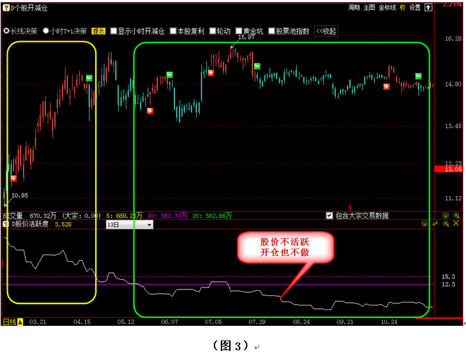Screen dimensions: 466x360
Task: Click the green minus marker near the 15.97 peak
Action: click(256, 66)
